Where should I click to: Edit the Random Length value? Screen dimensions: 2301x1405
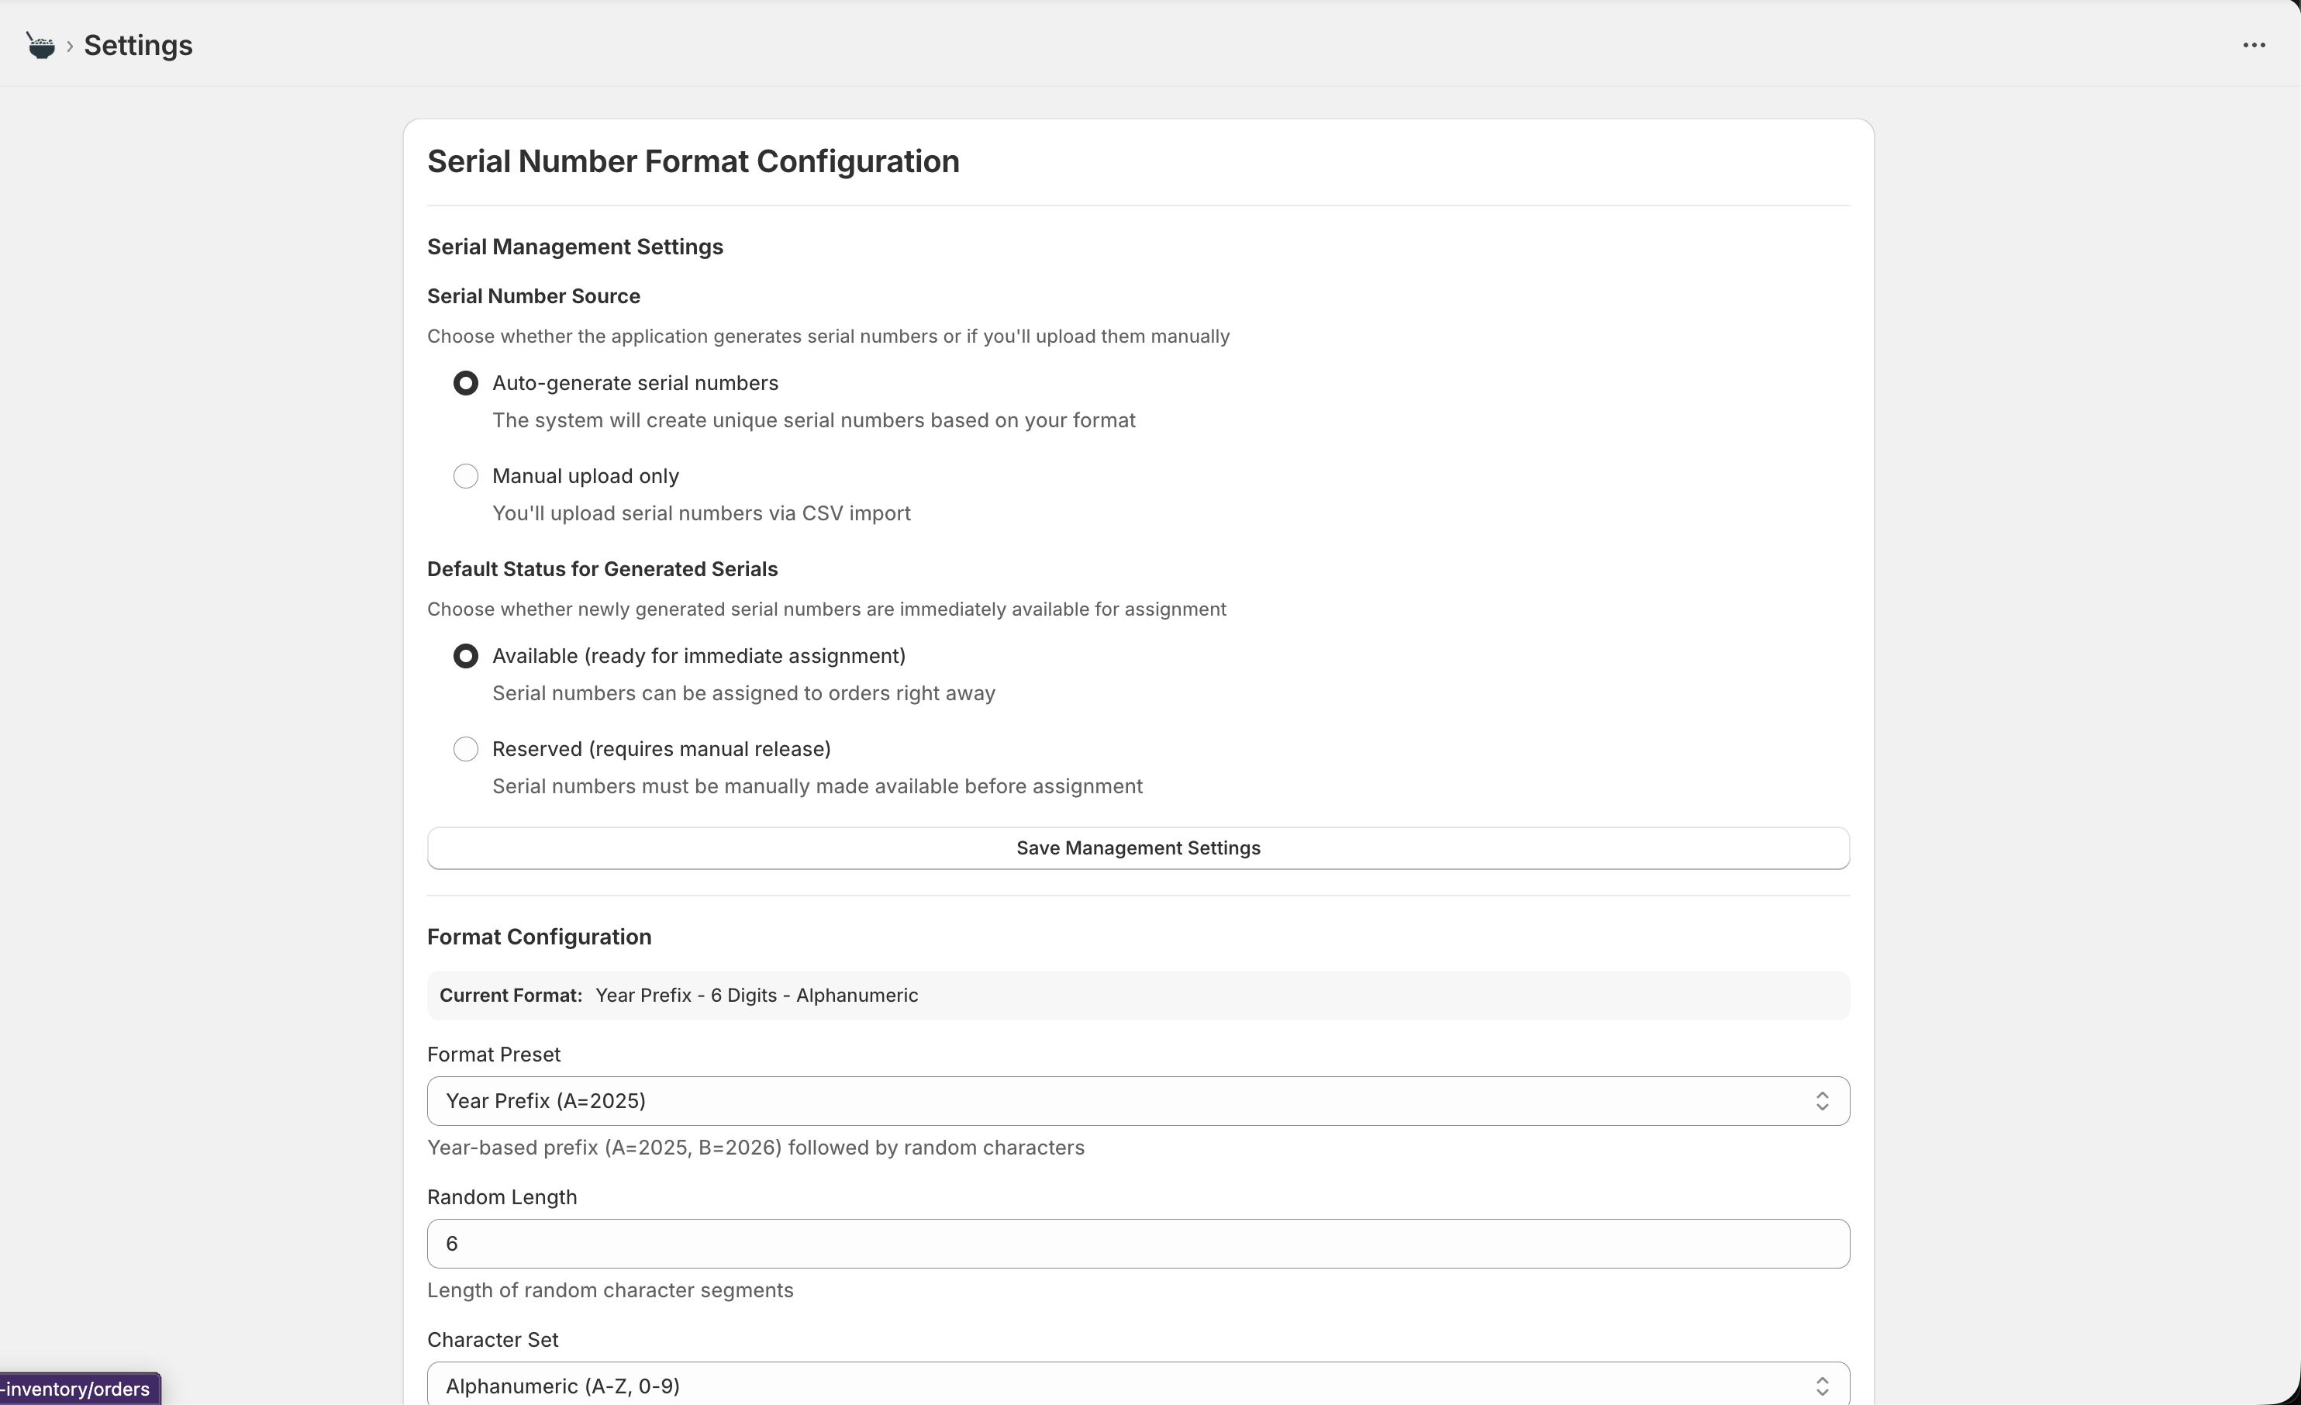(x=1137, y=1244)
